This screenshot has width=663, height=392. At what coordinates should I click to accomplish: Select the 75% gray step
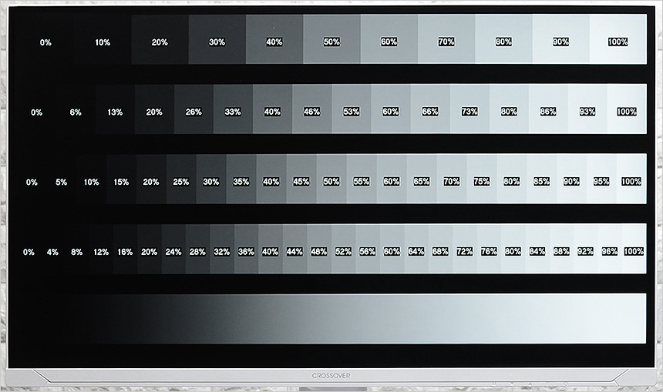[x=481, y=182]
